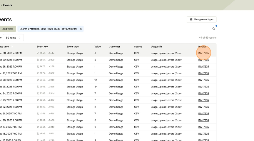This screenshot has width=254, height=141.
Task: Remove the search filter chip
Action: coord(81,29)
